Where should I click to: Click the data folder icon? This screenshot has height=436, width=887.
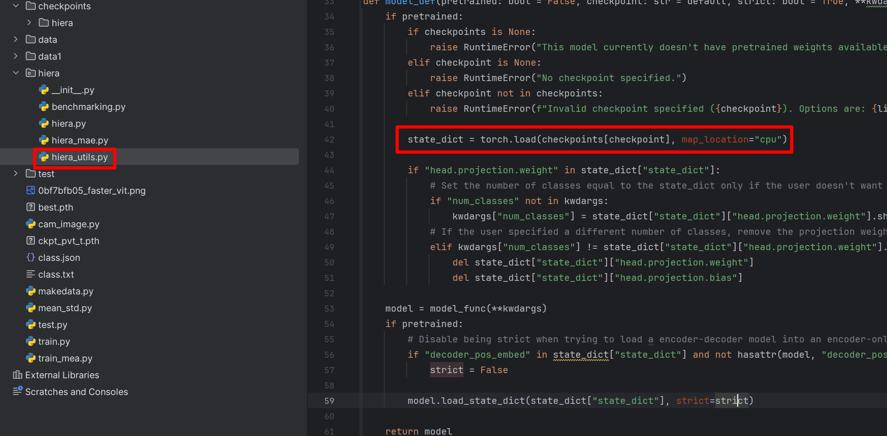point(31,40)
